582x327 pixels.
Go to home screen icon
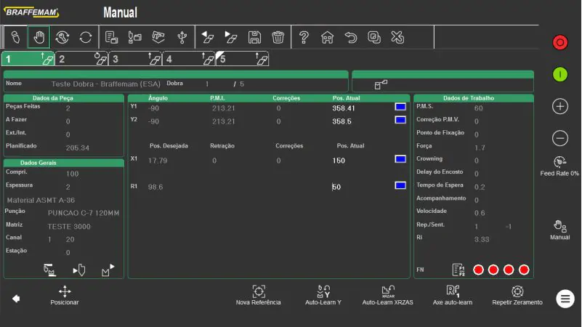click(328, 37)
